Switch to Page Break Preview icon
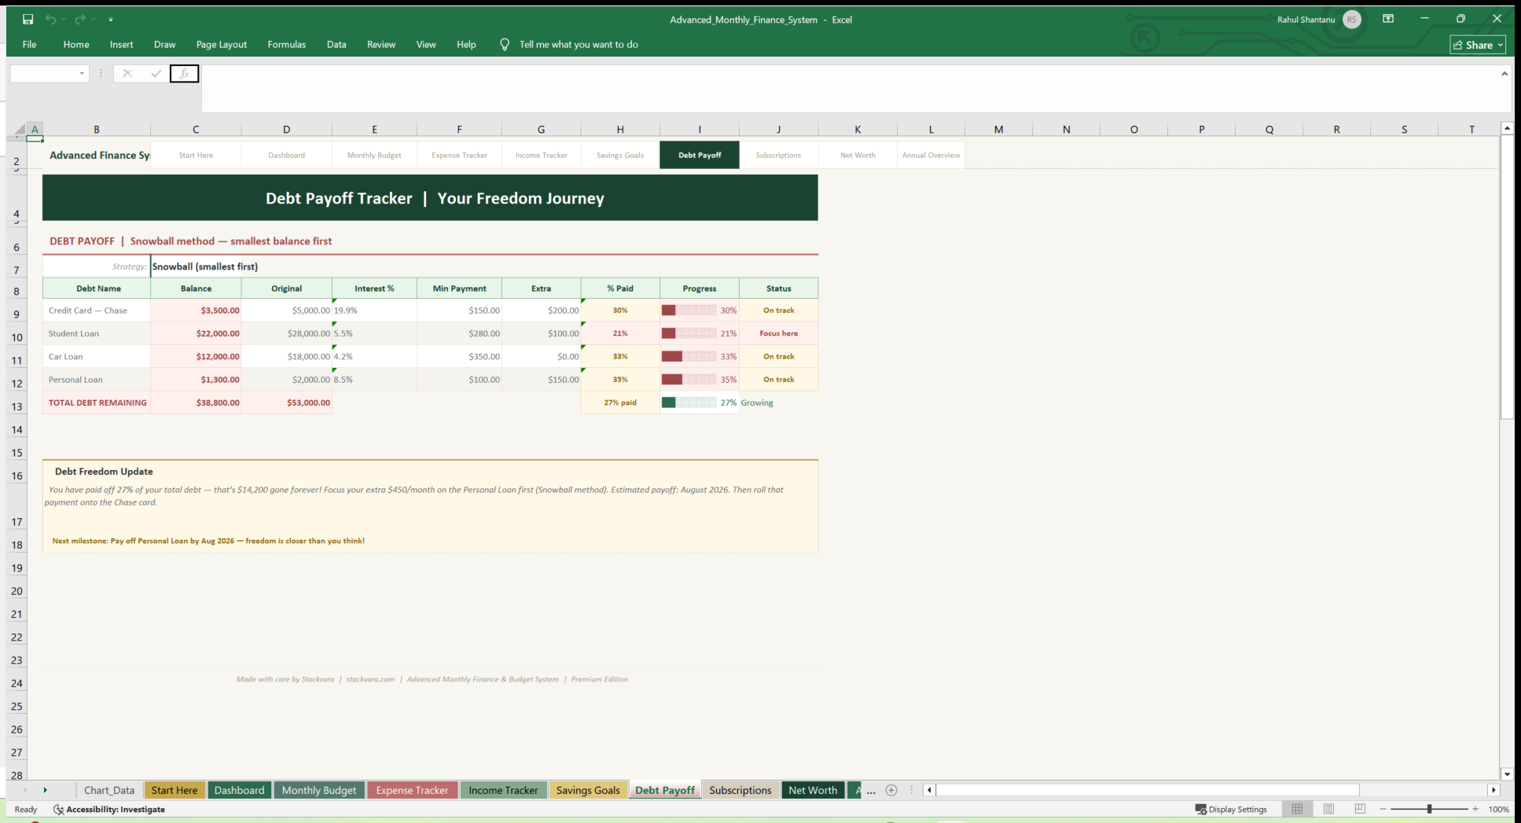Screen dimensions: 1521x823 [1360, 809]
